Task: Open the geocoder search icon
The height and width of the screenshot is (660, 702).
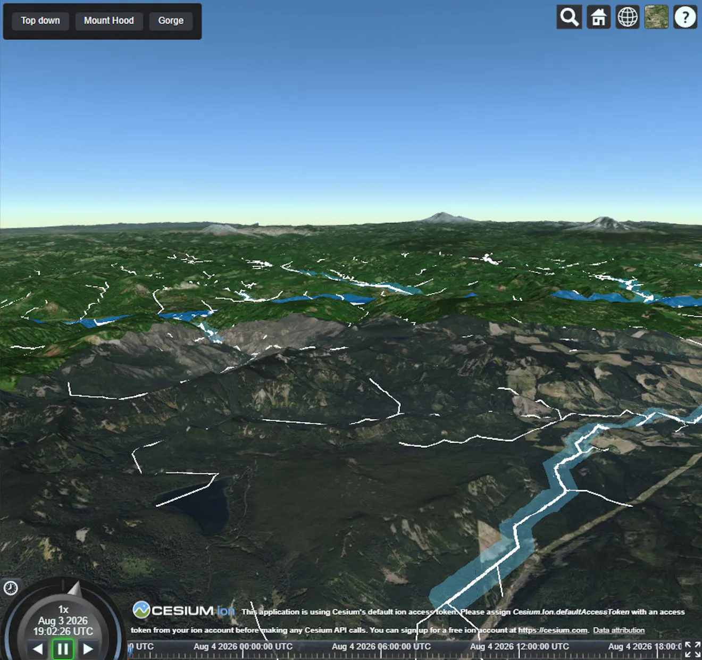Action: pyautogui.click(x=569, y=17)
